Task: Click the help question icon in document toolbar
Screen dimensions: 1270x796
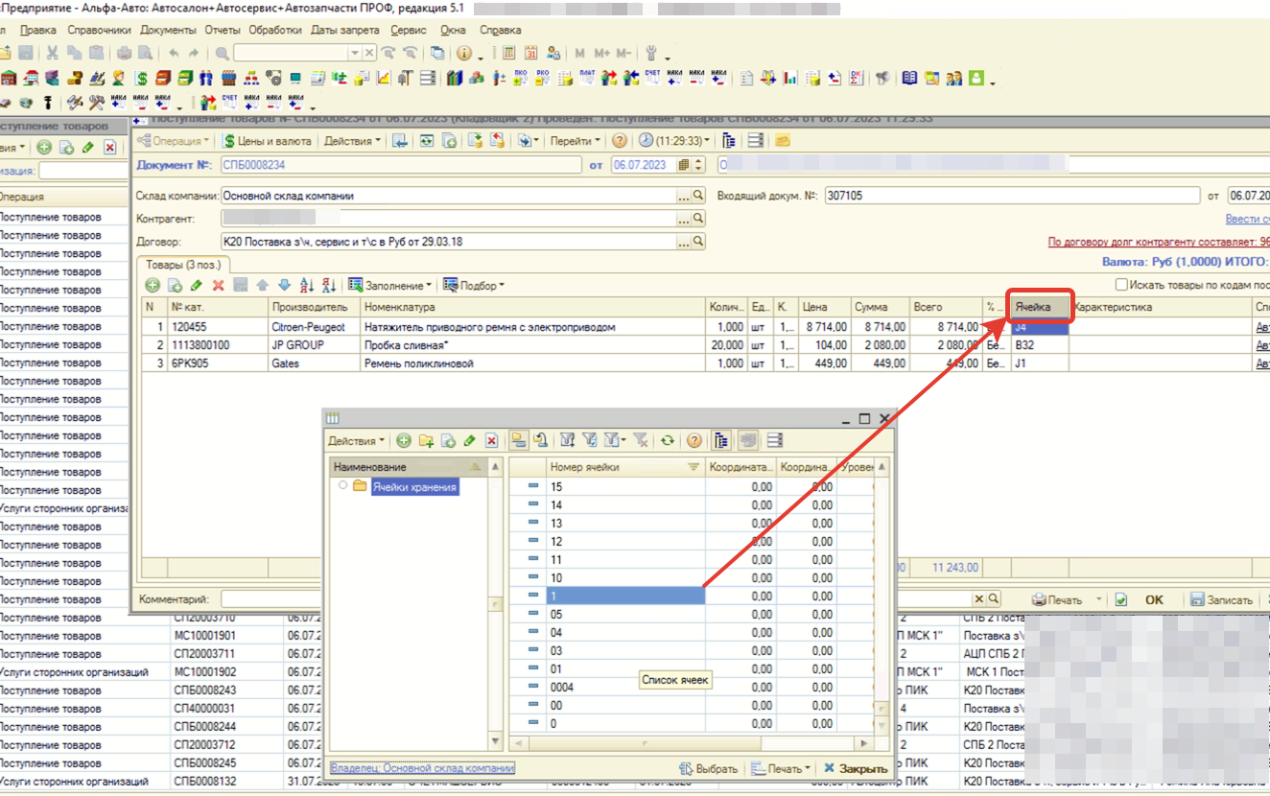Action: click(x=620, y=141)
